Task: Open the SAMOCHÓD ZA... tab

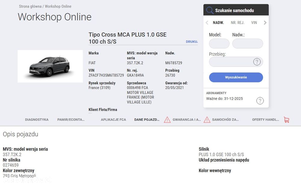Action: (225, 119)
